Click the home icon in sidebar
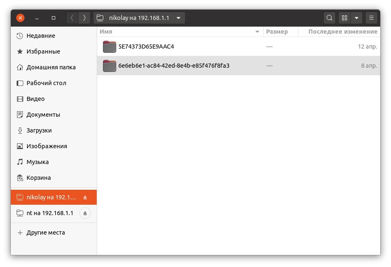The height and width of the screenshot is (267, 391). point(20,67)
